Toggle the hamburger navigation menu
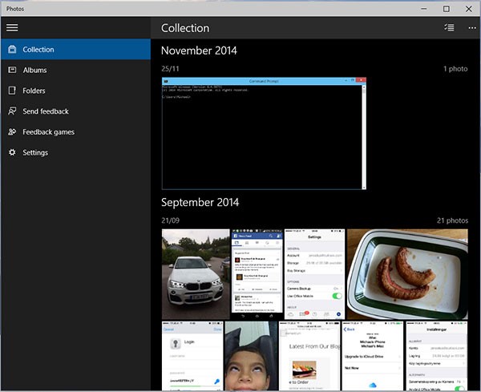Viewport: 481px width, 392px height. point(12,27)
